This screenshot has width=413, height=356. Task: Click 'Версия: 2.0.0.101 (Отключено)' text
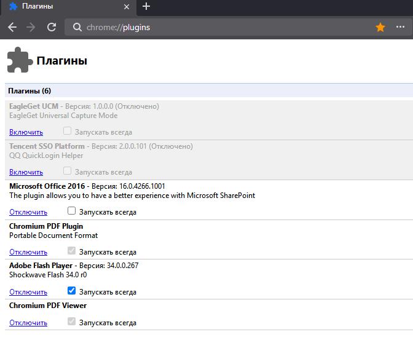[x=142, y=146]
